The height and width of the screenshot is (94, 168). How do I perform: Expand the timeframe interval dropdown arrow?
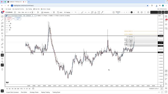[34, 12]
